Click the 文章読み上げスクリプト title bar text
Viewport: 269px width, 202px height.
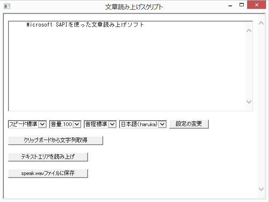pos(134,7)
